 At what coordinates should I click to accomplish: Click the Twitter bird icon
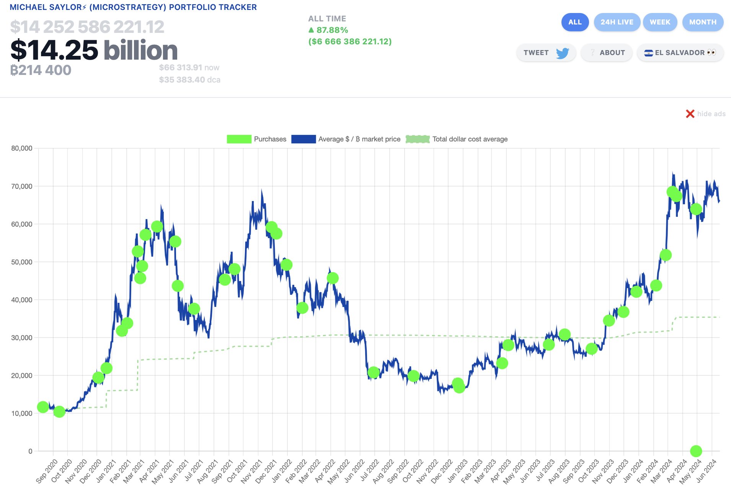point(562,53)
